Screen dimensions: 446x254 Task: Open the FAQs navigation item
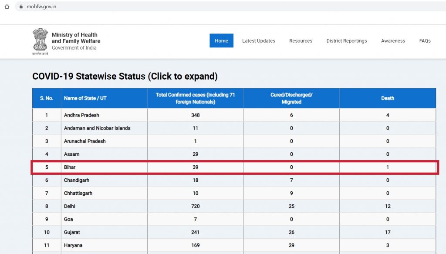[x=425, y=40]
